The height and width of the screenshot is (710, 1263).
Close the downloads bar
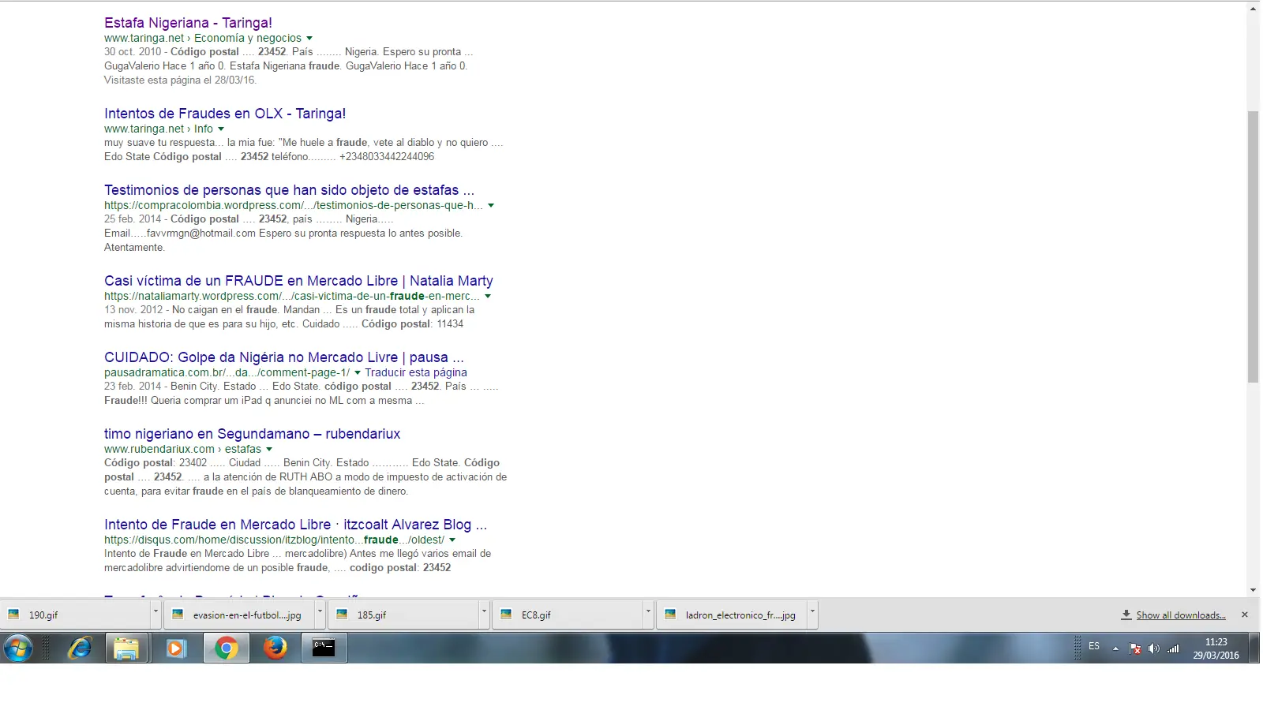tap(1245, 615)
